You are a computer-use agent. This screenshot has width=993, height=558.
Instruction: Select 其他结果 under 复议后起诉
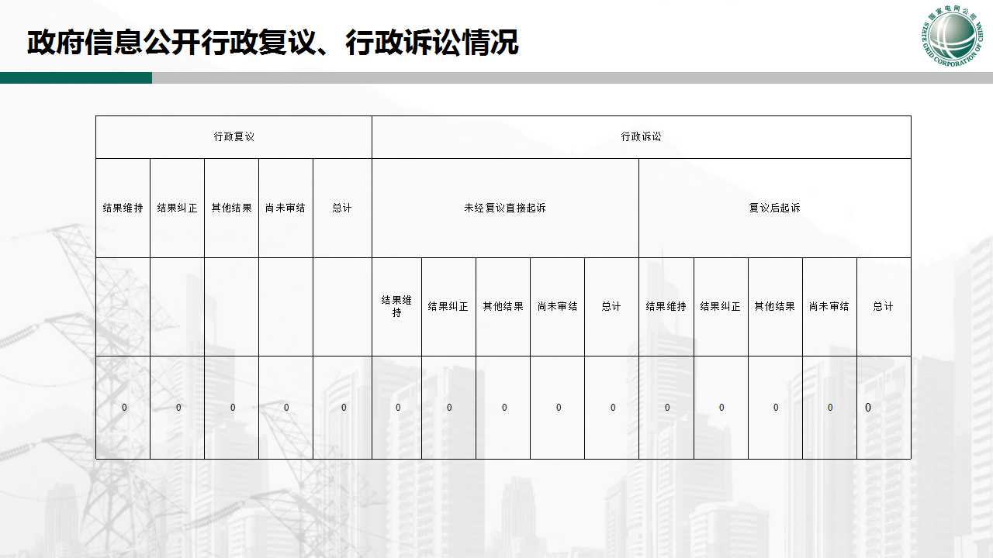[x=774, y=306]
